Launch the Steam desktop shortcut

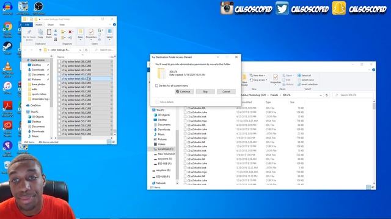pos(8,48)
